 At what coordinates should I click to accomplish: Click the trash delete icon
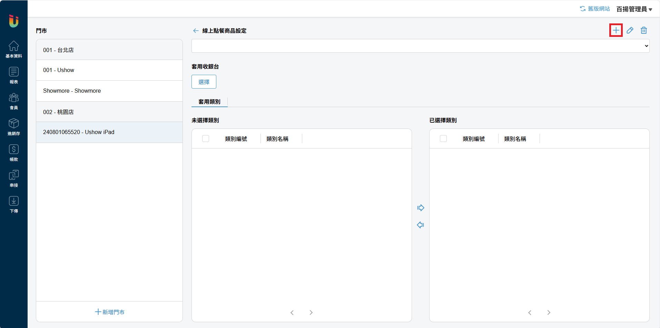tap(643, 30)
